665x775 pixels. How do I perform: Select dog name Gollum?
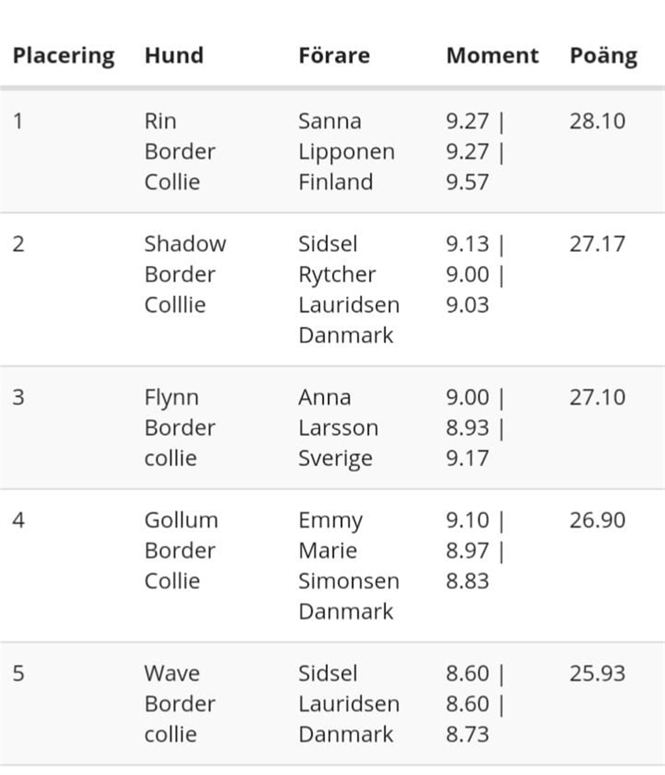click(181, 520)
